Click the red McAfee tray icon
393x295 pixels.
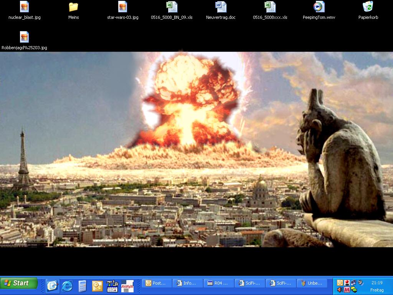(347, 290)
